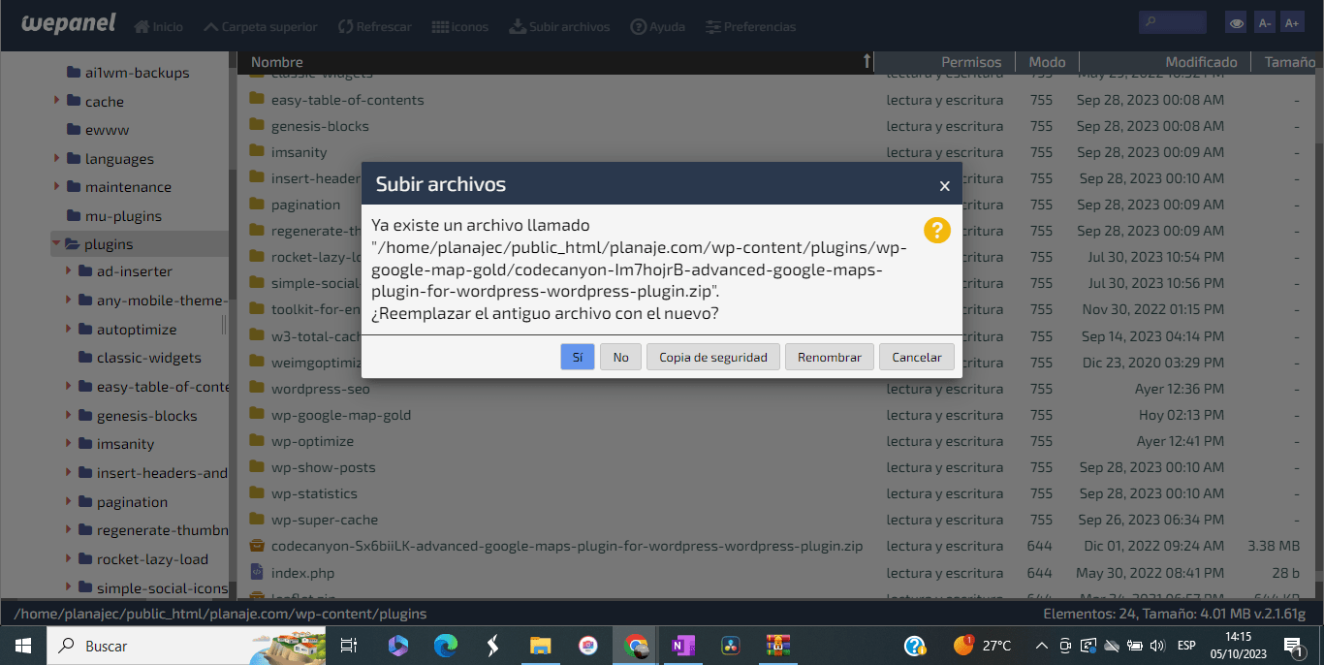Open OneNote from the taskbar
1324x665 pixels.
click(x=683, y=646)
